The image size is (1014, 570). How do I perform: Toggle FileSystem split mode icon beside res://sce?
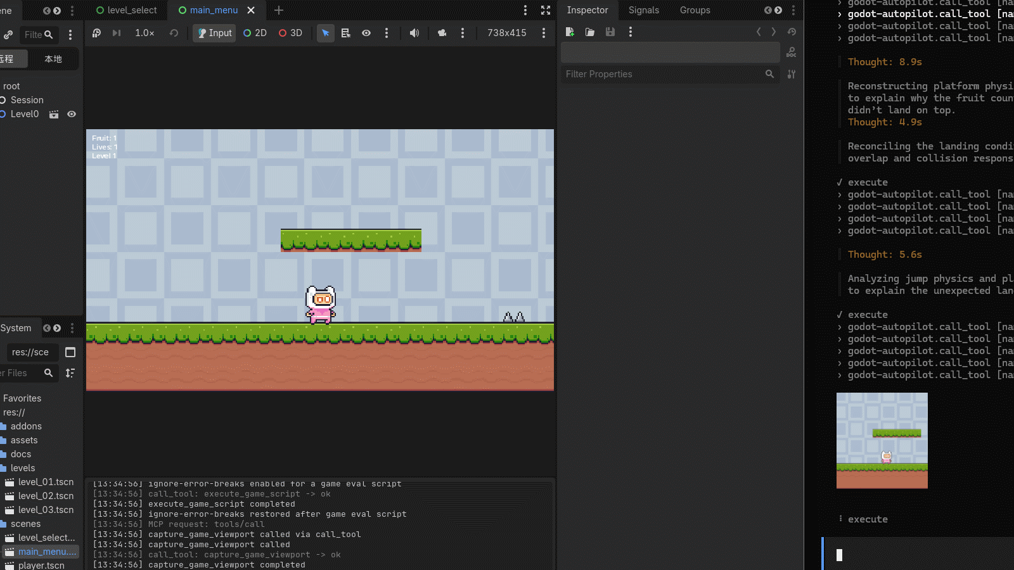[70, 352]
